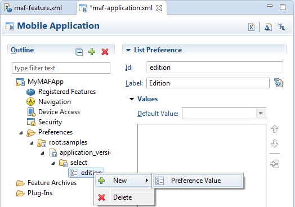The width and height of the screenshot is (295, 207).
Task: Collapse the List Preference section
Action: (128, 50)
